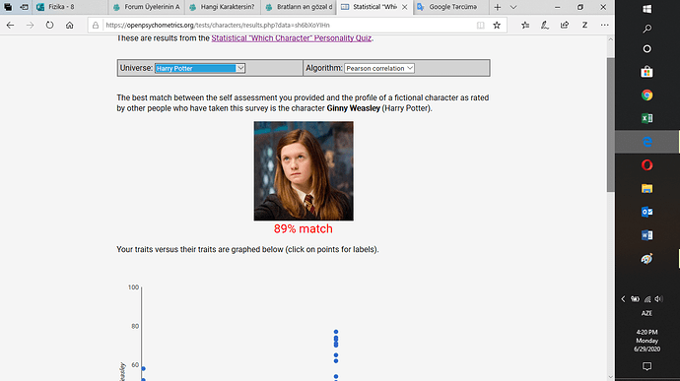This screenshot has height=381, width=680.
Task: Set these tabs aside icon
Action: point(24,7)
